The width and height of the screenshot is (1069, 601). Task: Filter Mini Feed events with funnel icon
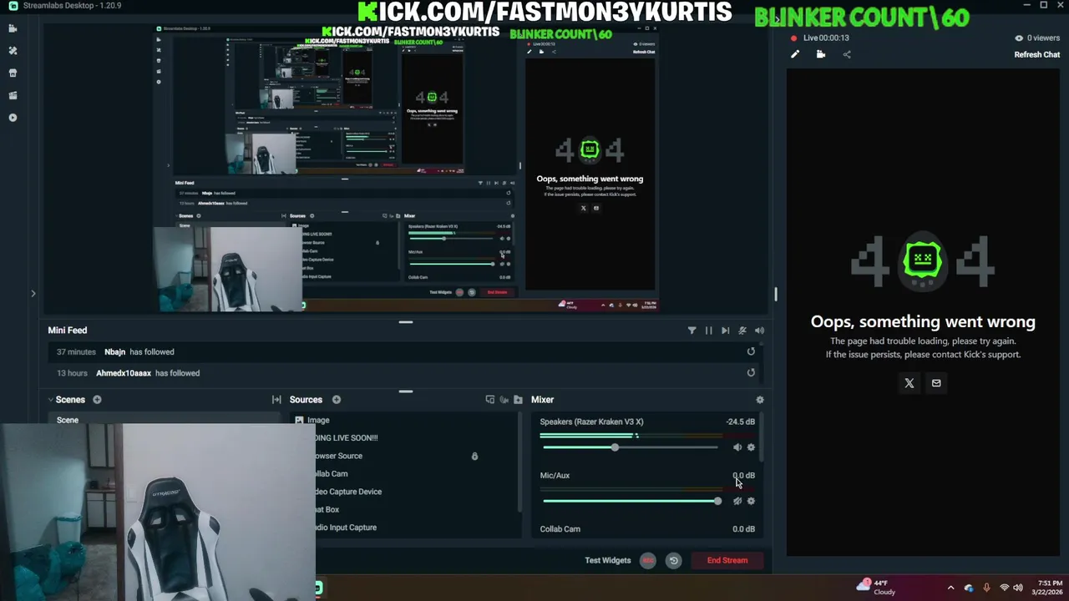click(x=692, y=331)
